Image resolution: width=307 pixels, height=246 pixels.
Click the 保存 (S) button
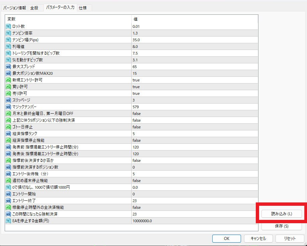click(282, 226)
